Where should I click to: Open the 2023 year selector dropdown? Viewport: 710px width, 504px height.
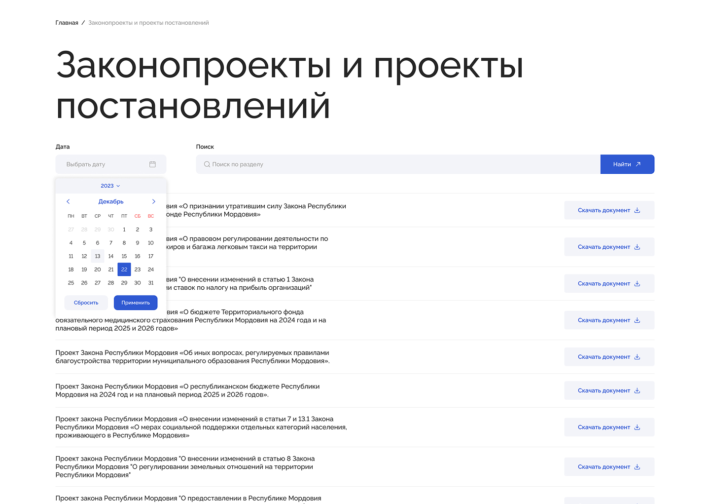(x=110, y=186)
